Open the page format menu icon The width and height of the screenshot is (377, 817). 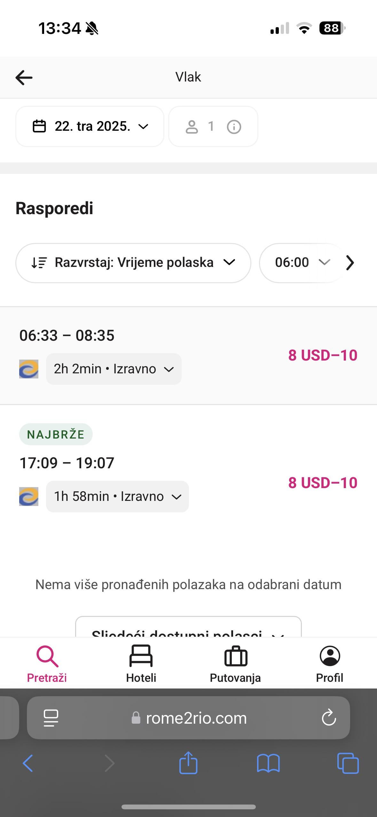pos(51,718)
